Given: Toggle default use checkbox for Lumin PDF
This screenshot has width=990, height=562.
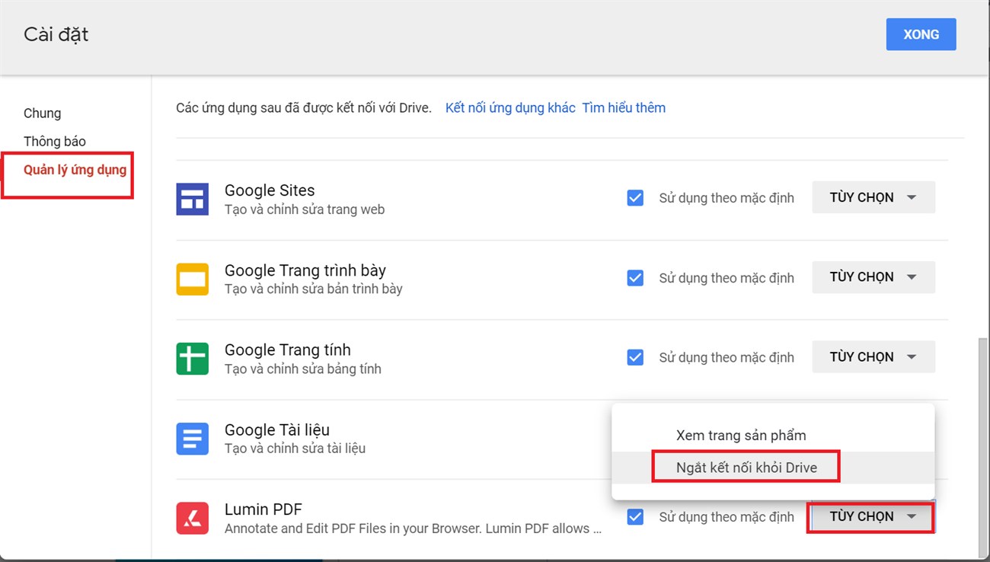Looking at the screenshot, I should pyautogui.click(x=635, y=516).
